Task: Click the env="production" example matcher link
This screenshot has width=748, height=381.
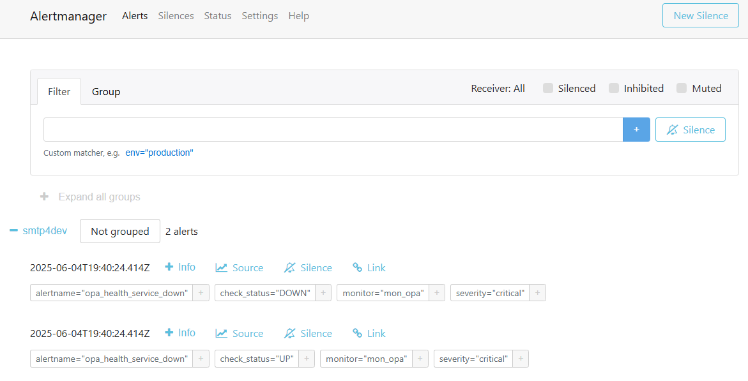Action: coord(159,153)
